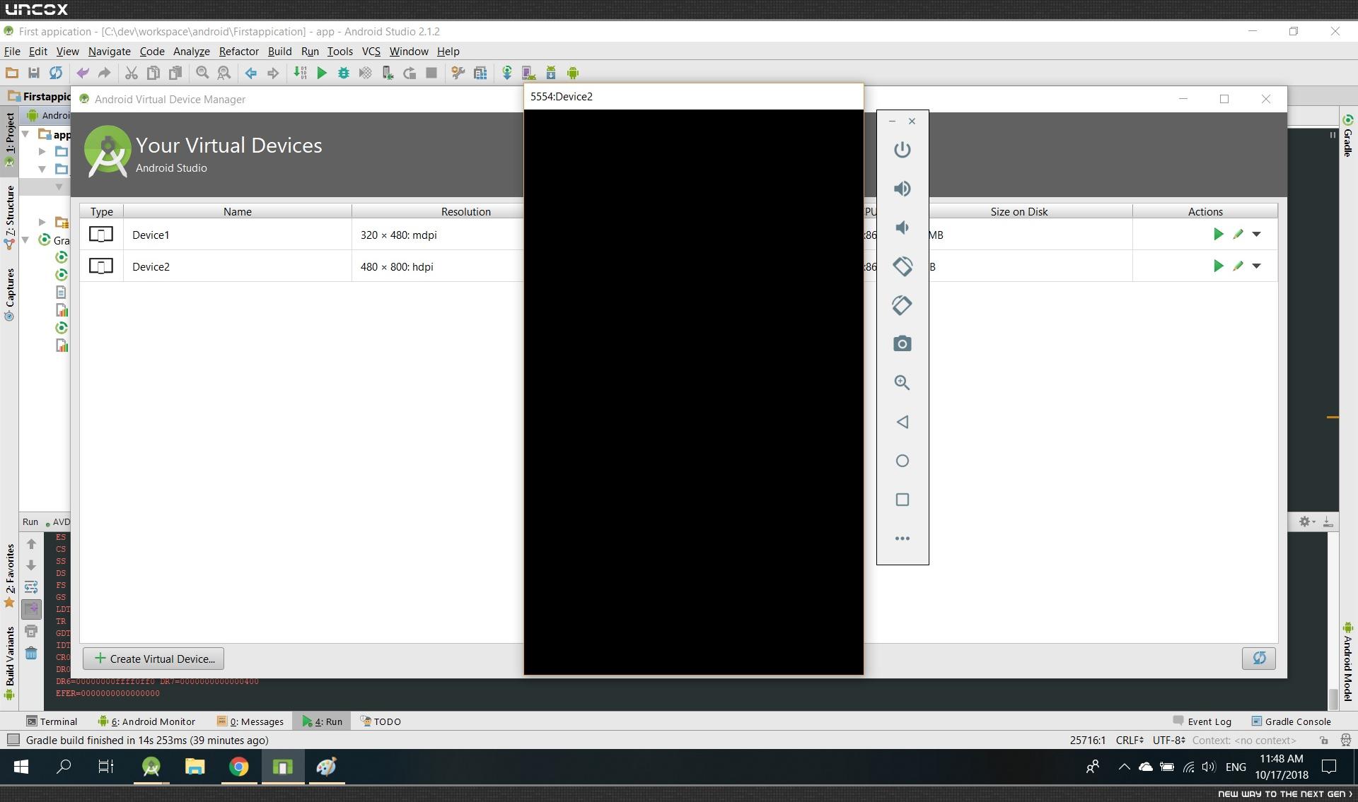The image size is (1358, 802).
Task: Click emulator Home circle button
Action: [902, 461]
